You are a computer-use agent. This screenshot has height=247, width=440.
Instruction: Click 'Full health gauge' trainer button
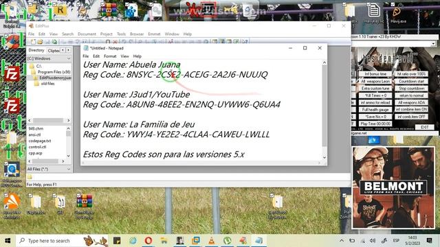375,110
